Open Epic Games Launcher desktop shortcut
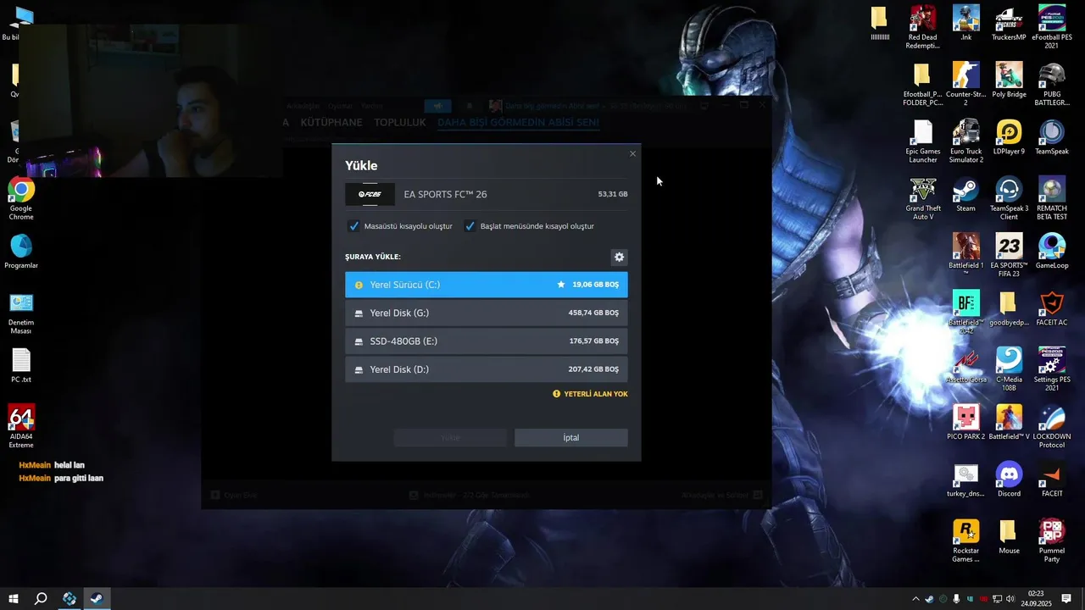The height and width of the screenshot is (610, 1085). click(x=922, y=141)
